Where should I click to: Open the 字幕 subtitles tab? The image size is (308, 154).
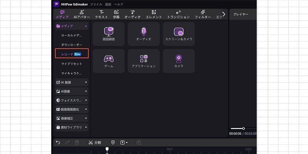[116, 15]
